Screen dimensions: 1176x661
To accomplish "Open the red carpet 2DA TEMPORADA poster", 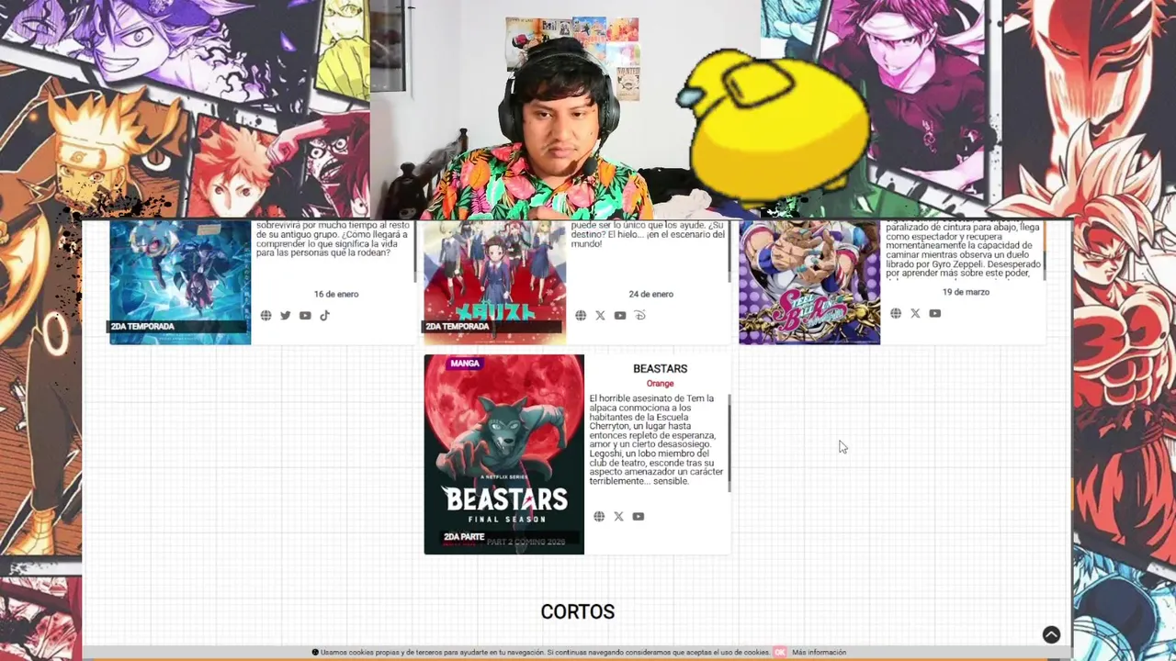I will click(494, 283).
